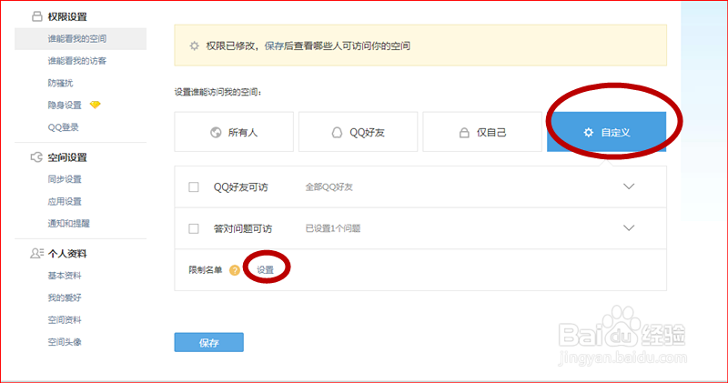Click the 权限已修改 notice text
This screenshot has width=728, height=383.
coord(308,46)
